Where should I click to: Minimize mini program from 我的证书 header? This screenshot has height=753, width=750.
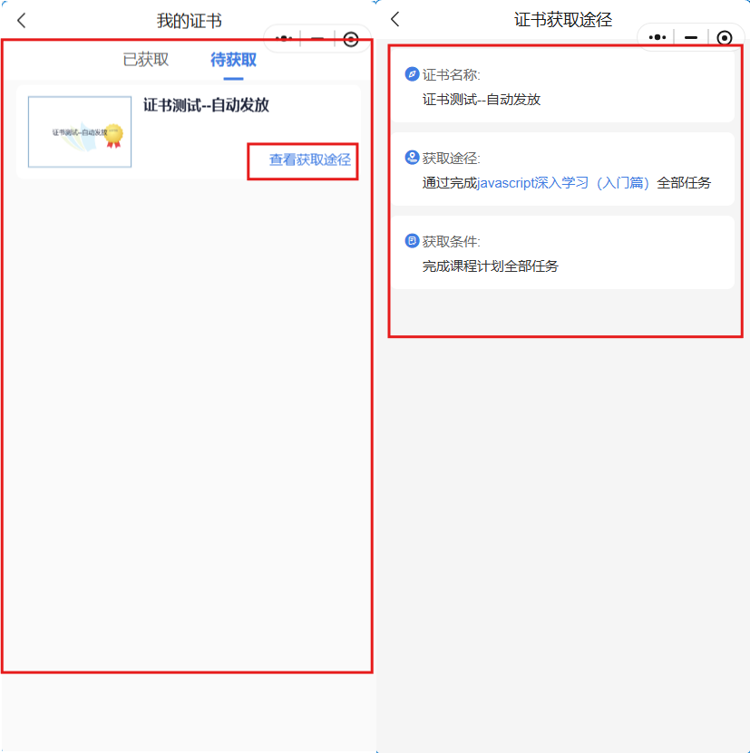(317, 39)
